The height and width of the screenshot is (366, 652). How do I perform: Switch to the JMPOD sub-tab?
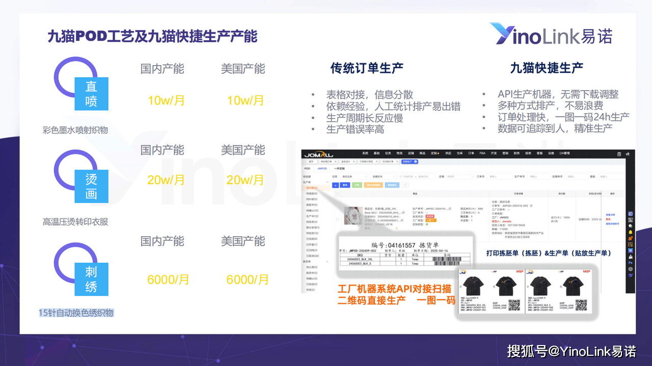(322, 168)
